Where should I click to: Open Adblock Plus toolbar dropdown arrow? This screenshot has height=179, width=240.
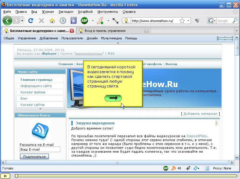point(93,21)
